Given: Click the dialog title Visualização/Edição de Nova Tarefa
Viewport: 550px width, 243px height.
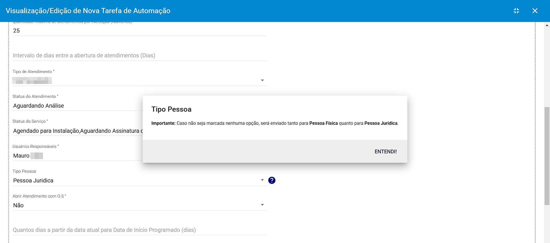Looking at the screenshot, I should click(88, 11).
